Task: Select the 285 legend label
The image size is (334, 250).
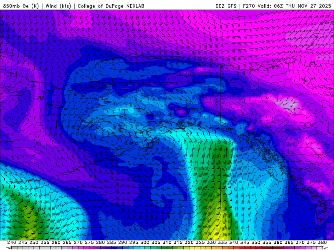Action: (x=111, y=242)
